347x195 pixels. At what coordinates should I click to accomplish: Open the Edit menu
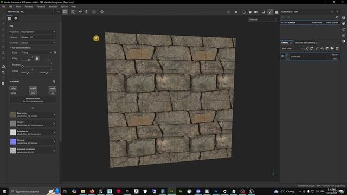coord(10,6)
